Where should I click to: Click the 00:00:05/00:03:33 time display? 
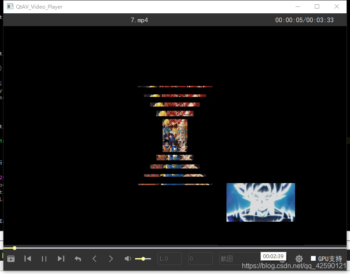(305, 20)
